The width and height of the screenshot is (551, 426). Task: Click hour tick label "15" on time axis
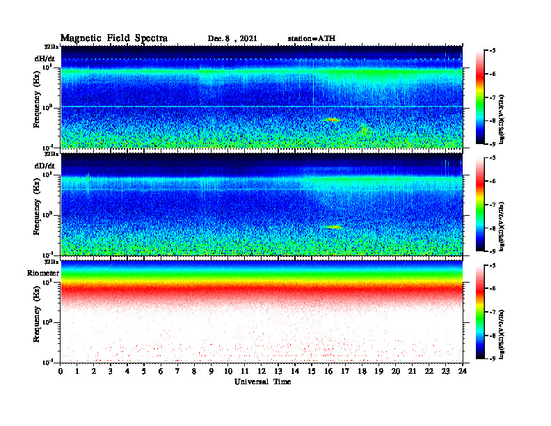click(312, 371)
